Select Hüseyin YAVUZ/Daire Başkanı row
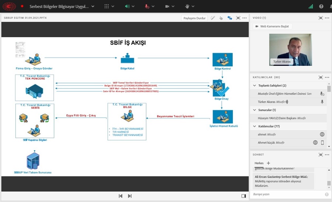The height and width of the screenshot is (202, 332). (288, 118)
